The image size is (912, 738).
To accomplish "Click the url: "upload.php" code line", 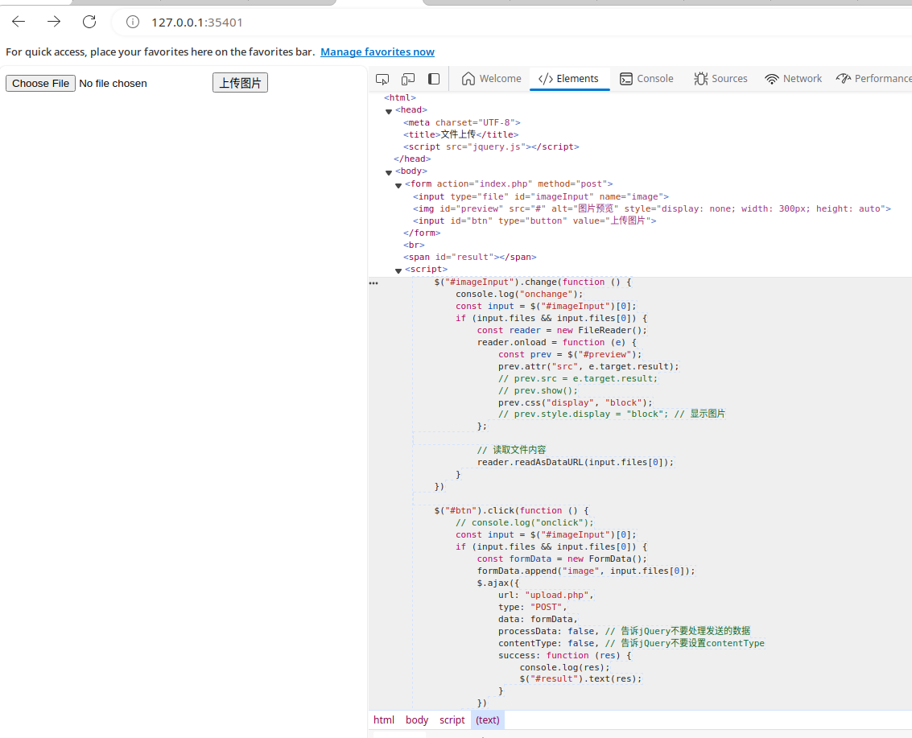I will click(546, 595).
